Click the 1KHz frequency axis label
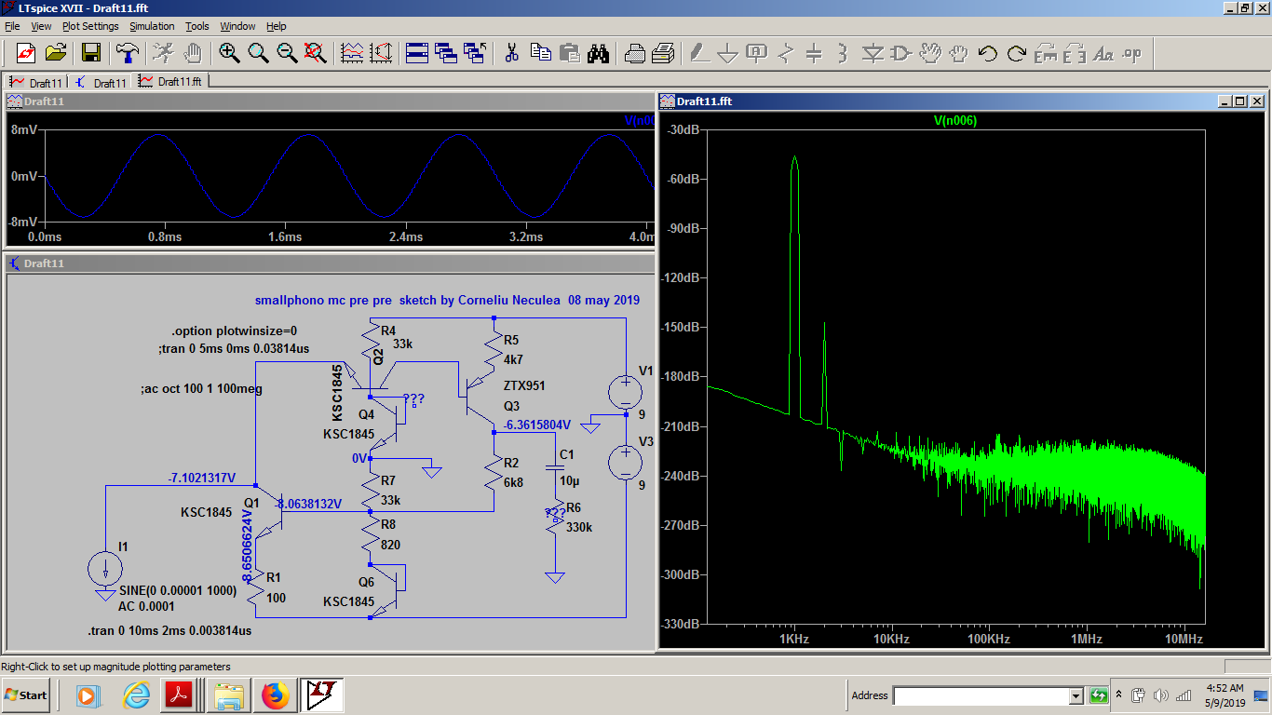Viewport: 1272px width, 715px height. [x=793, y=640]
